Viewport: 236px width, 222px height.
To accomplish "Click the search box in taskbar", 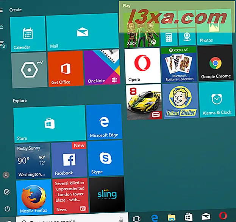I will [x=72, y=217].
